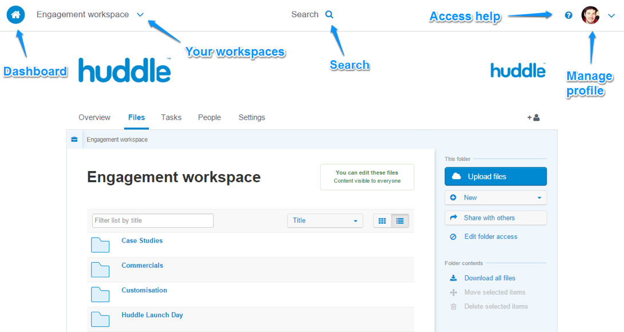The width and height of the screenshot is (624, 332).
Task: Click the 'You can edit these files' notice
Action: 367,177
